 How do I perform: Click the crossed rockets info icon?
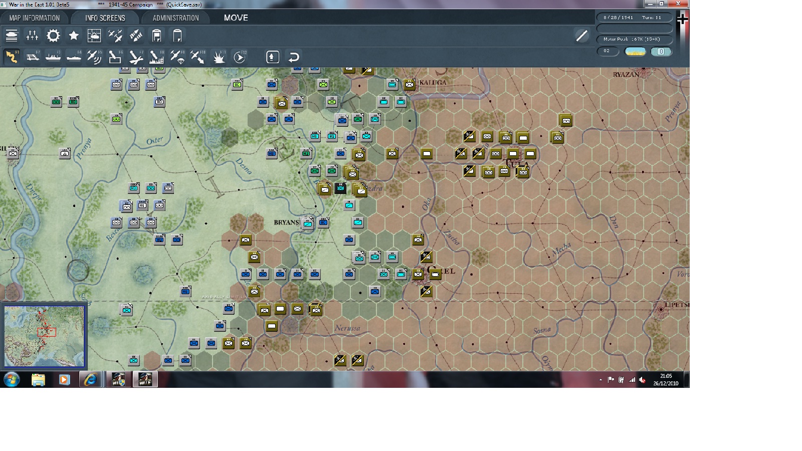pyautogui.click(x=136, y=36)
